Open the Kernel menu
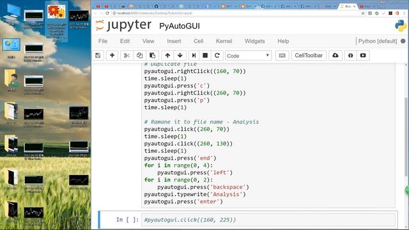 (224, 41)
